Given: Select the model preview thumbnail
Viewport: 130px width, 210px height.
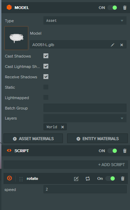Looking at the screenshot, I should tap(16, 38).
